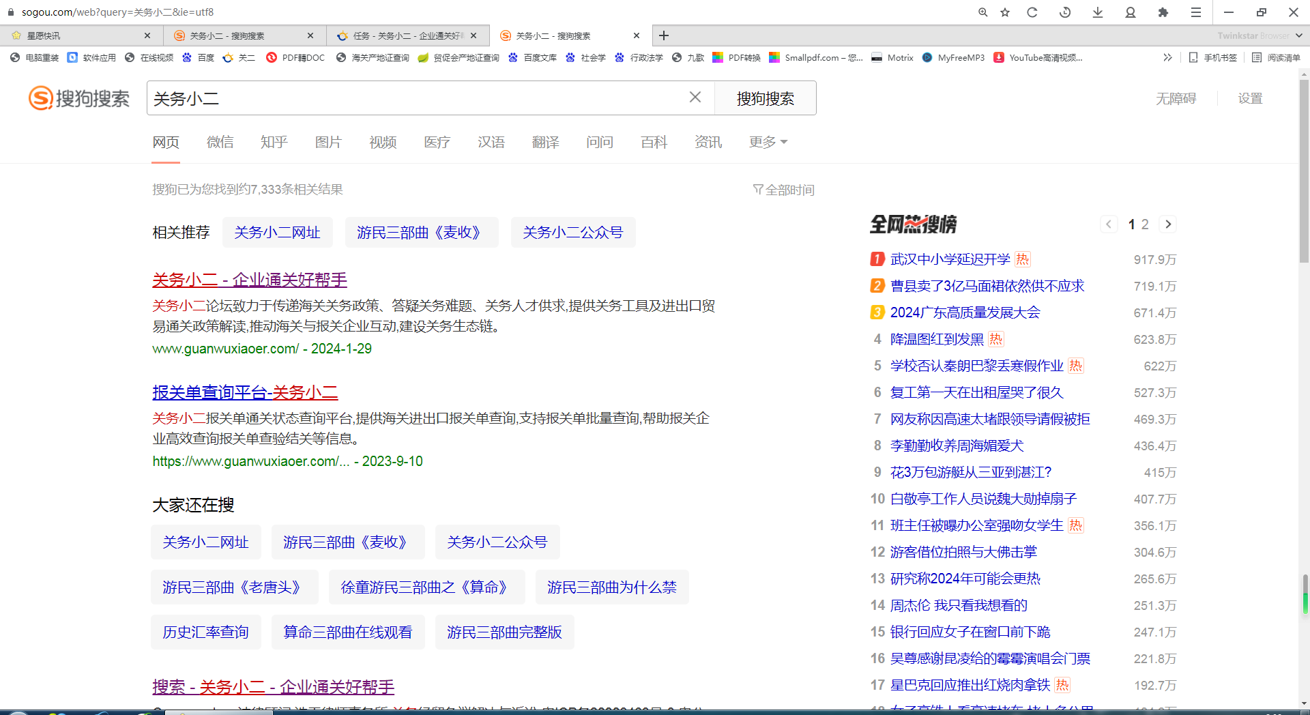Click the 搜狗搜索 search button
This screenshot has width=1310, height=715.
point(765,98)
